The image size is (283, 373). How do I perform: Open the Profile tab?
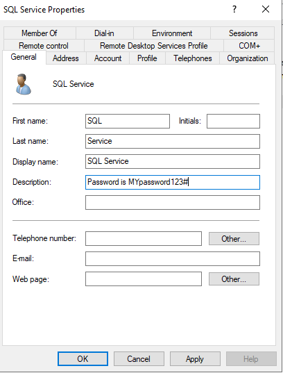pyautogui.click(x=147, y=58)
